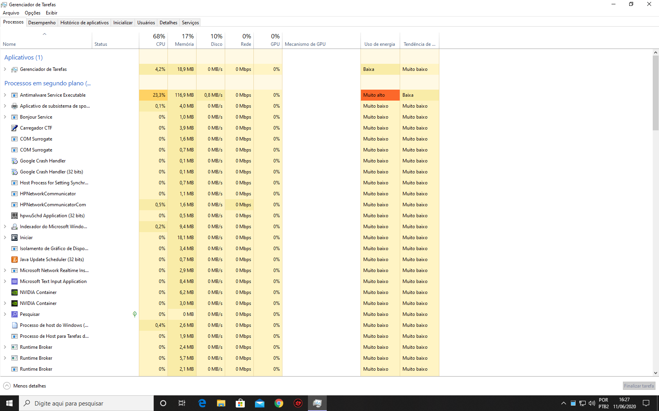
Task: Switch to the Inicializar tab
Action: [123, 23]
